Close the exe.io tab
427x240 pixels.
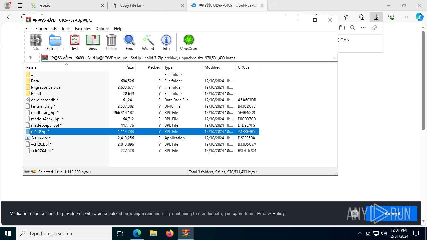(x=102, y=5)
